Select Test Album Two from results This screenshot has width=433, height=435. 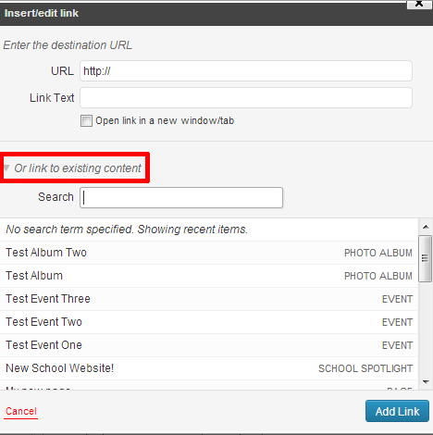click(209, 253)
